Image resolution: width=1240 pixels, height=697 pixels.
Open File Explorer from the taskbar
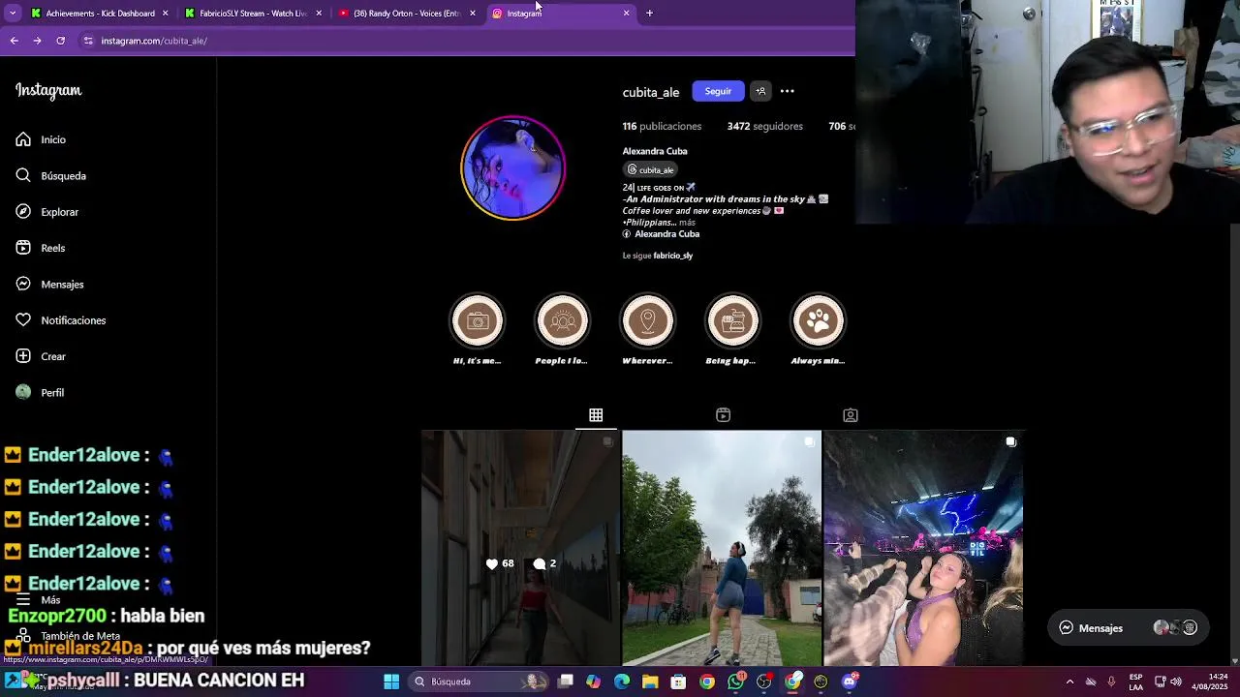point(650,682)
